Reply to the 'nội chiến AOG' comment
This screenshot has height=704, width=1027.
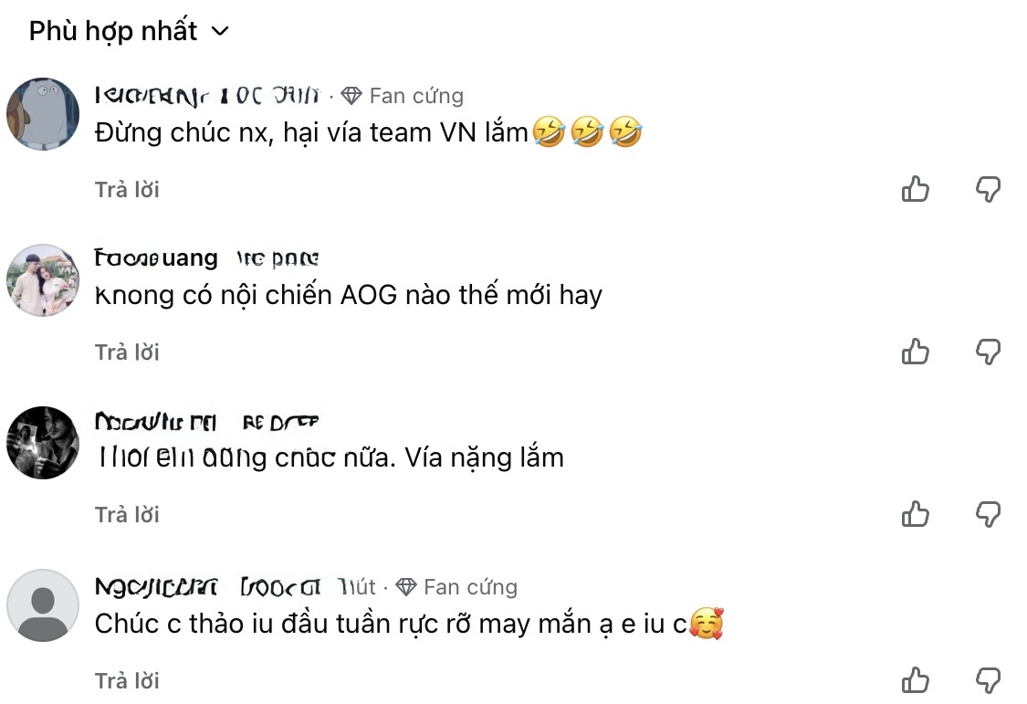(127, 352)
